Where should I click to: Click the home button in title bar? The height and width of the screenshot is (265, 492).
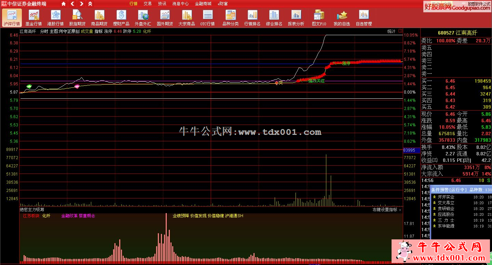coord(64,4)
